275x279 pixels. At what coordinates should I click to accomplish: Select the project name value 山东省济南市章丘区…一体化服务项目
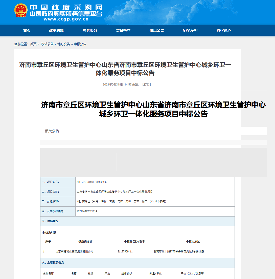[x=115, y=192]
